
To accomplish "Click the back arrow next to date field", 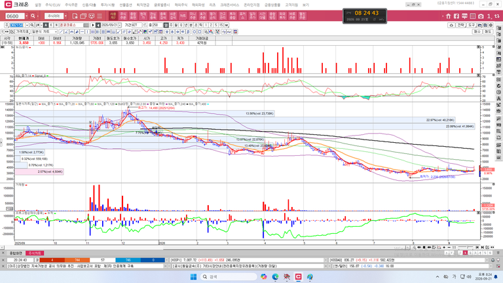I will [x=98, y=25].
